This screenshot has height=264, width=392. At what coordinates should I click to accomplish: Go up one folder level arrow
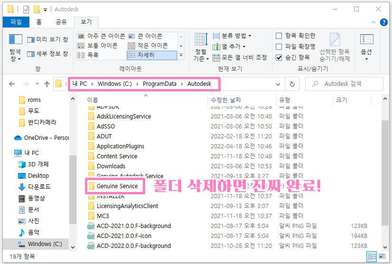(x=47, y=84)
